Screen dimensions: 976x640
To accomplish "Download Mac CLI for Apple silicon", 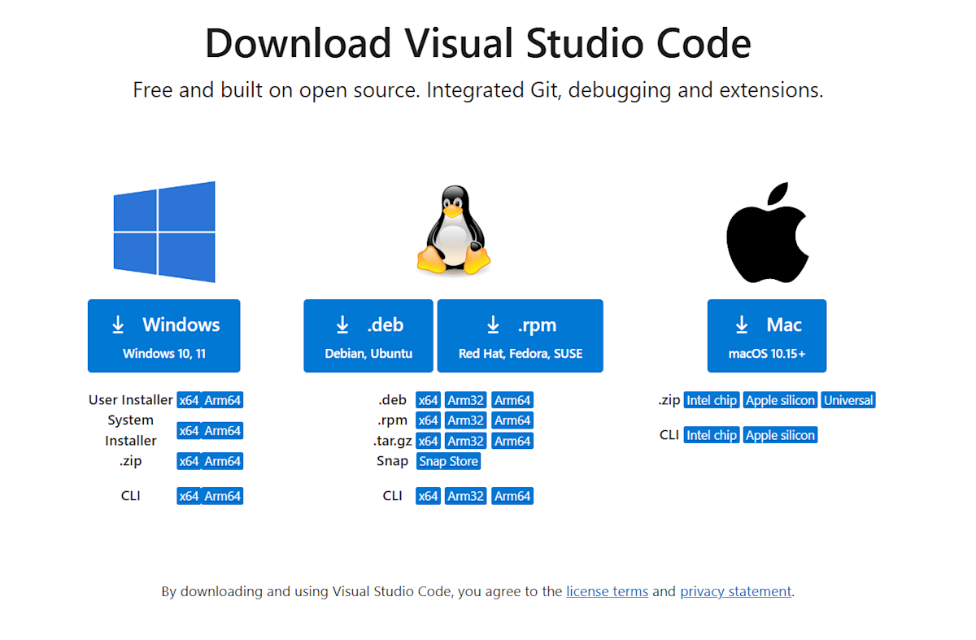I will [x=781, y=435].
